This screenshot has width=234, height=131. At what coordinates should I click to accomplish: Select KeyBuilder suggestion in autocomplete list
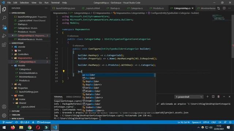(x=92, y=82)
